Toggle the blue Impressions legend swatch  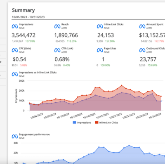coord(74,123)
